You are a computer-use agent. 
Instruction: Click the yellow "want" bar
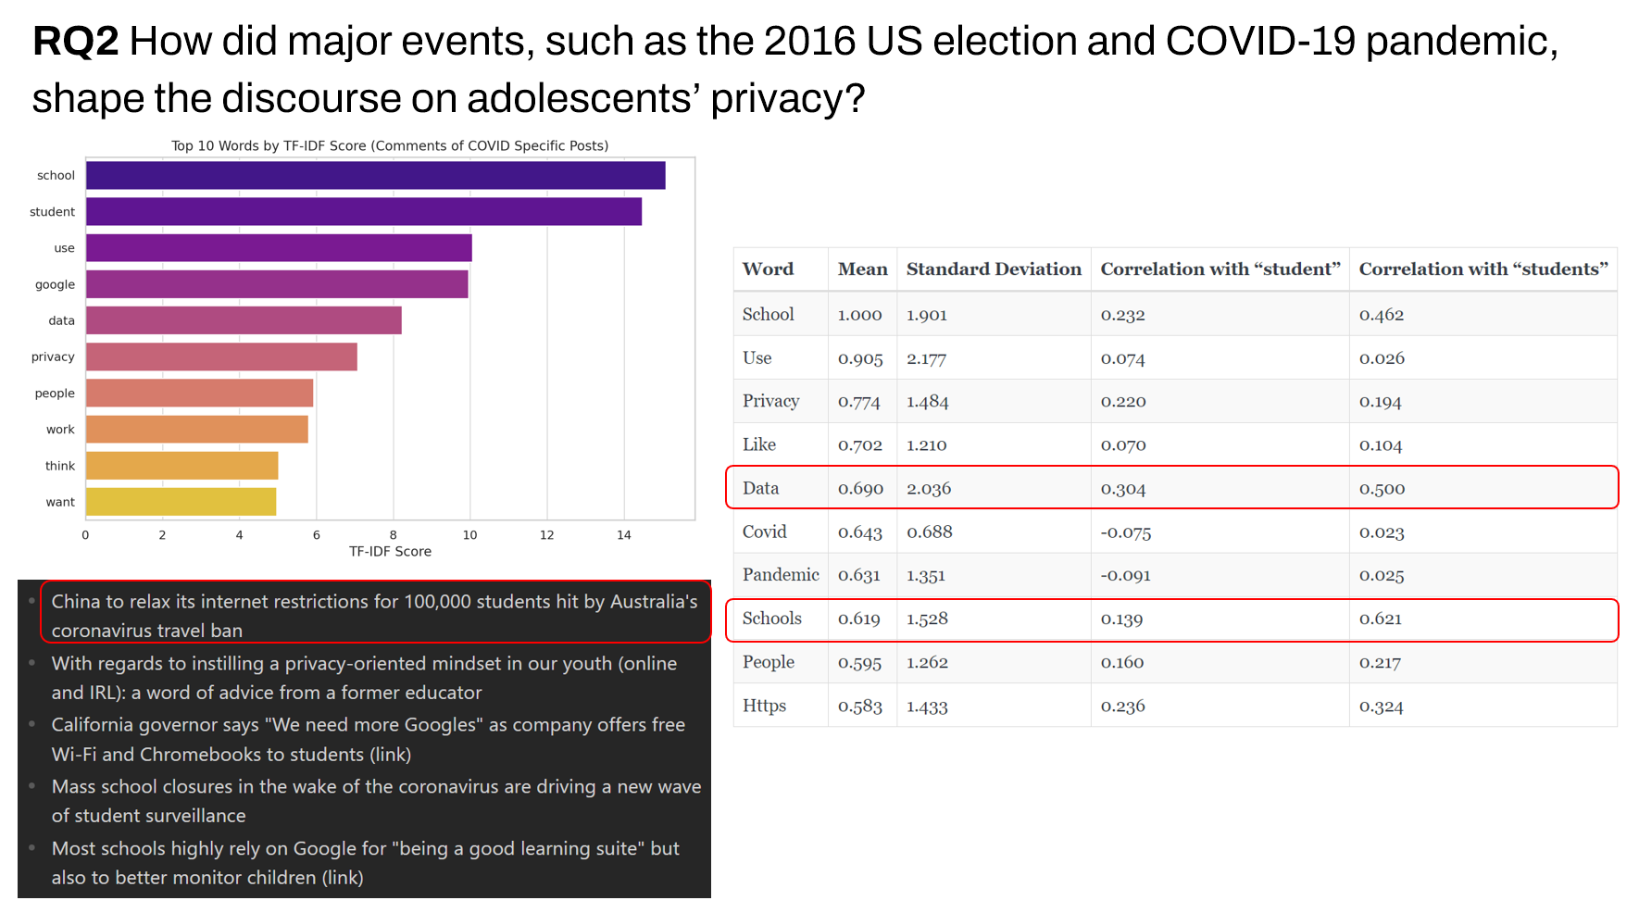(181, 502)
